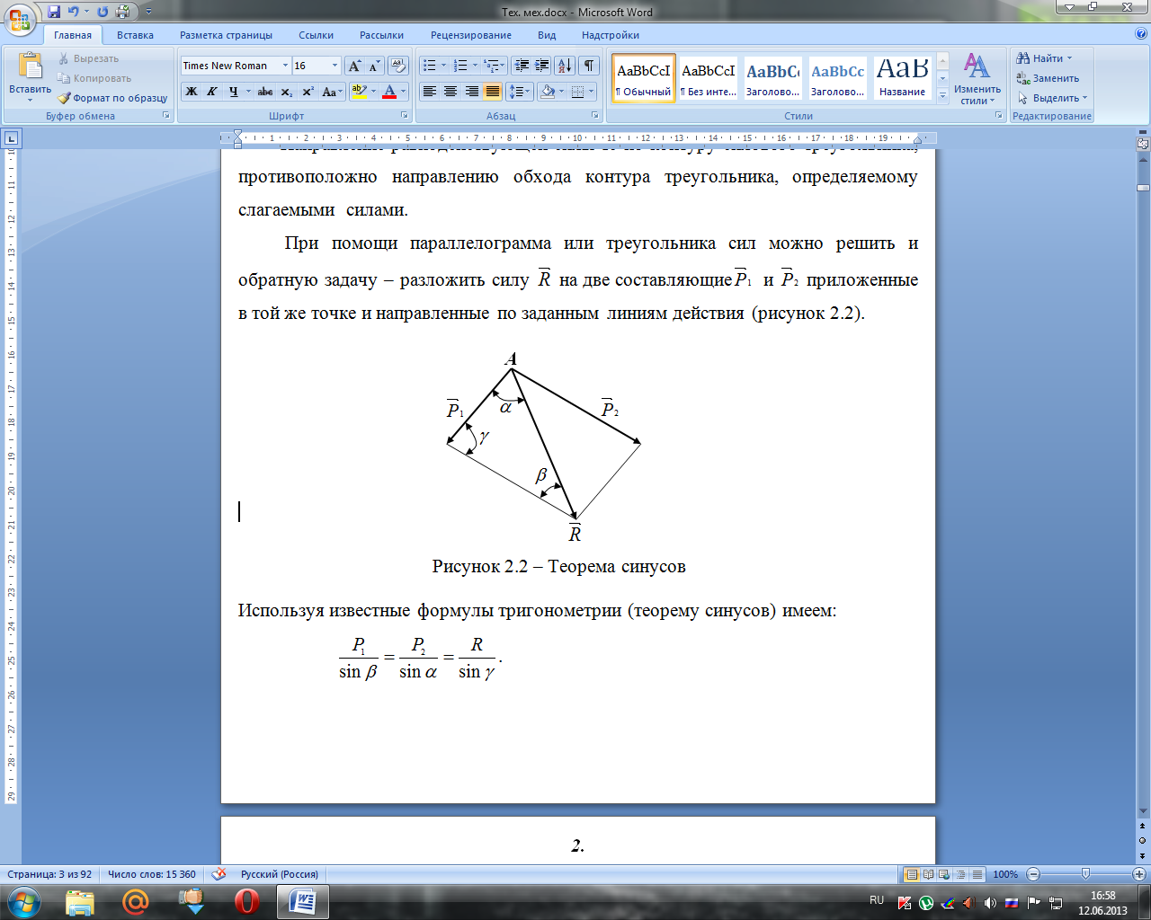Click Format Painter (Формат по образцу)

click(113, 98)
